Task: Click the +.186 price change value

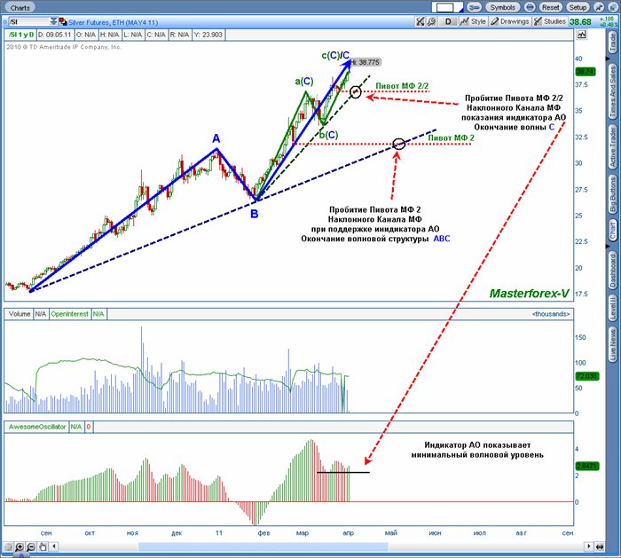Action: click(x=606, y=19)
